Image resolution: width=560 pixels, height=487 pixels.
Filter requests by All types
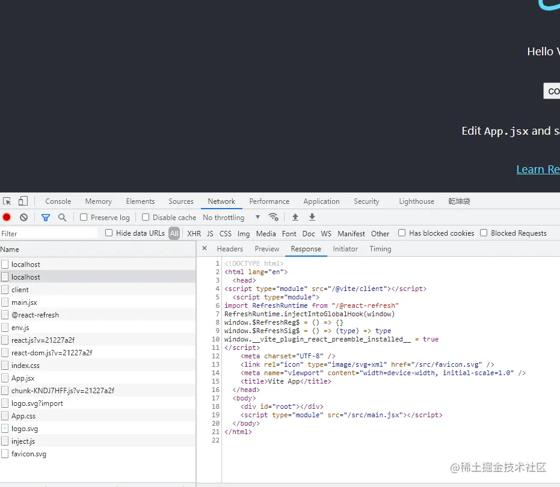(x=174, y=233)
